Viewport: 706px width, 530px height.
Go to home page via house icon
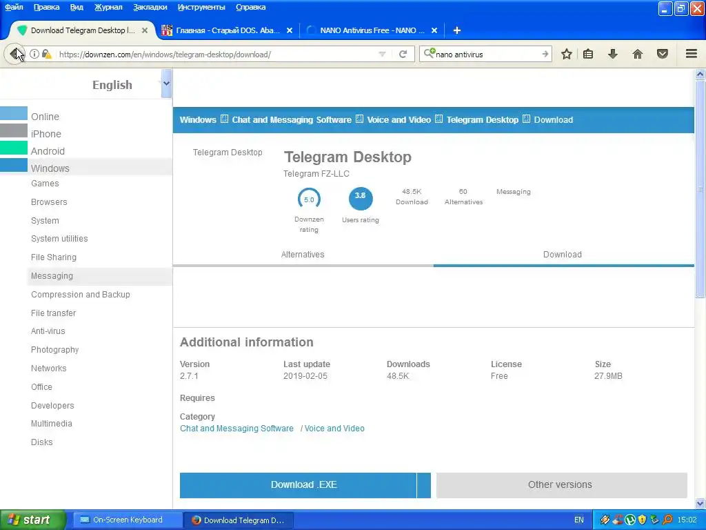pyautogui.click(x=638, y=54)
